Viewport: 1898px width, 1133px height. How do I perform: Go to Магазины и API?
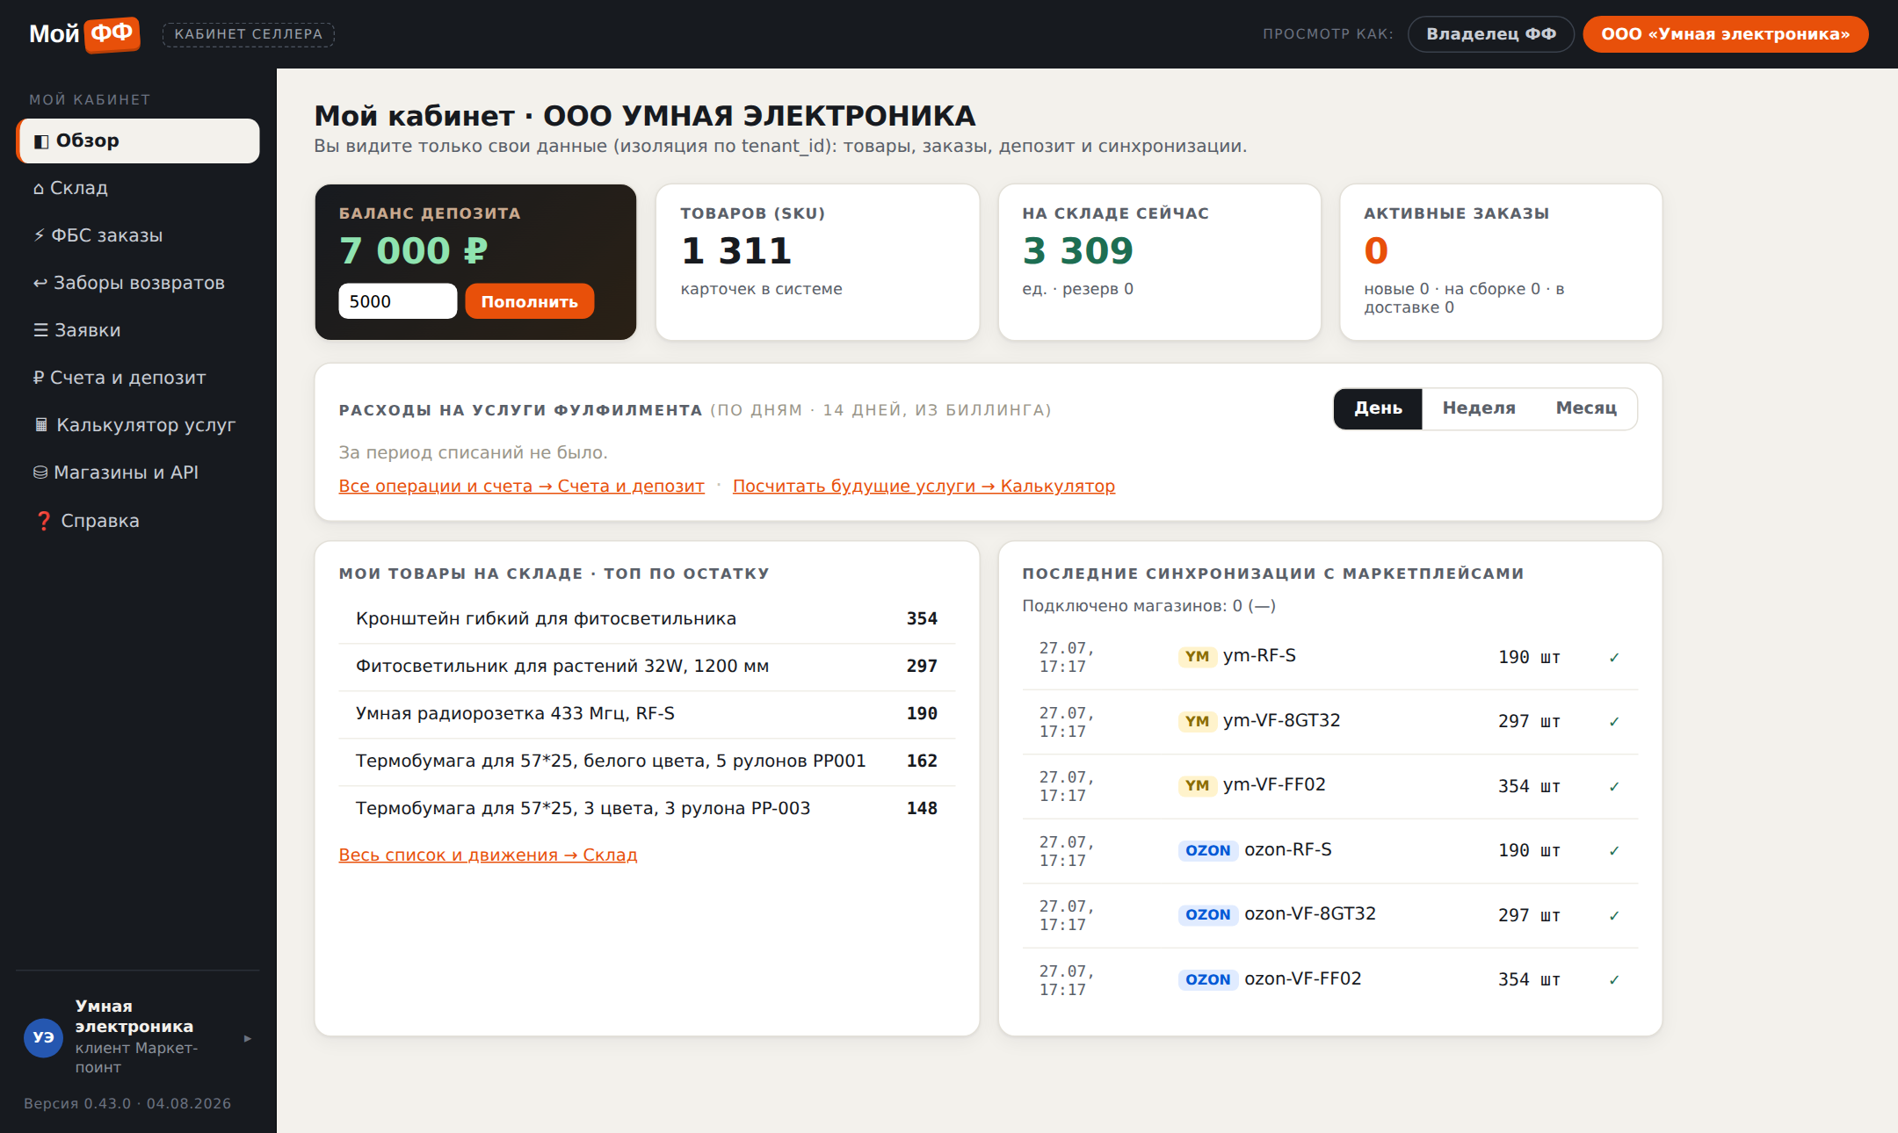(138, 473)
